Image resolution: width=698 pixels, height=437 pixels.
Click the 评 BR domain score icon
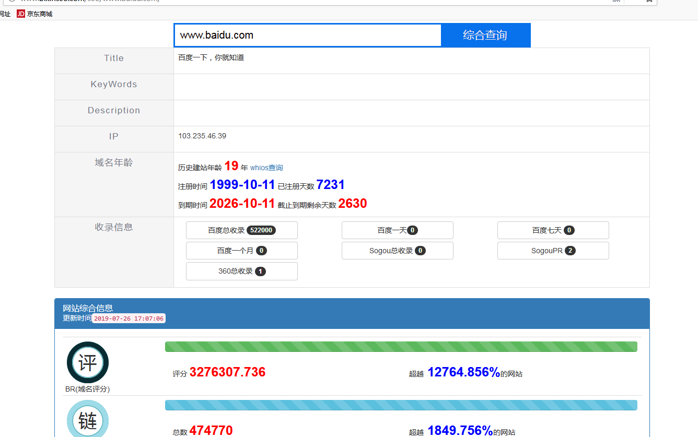88,362
